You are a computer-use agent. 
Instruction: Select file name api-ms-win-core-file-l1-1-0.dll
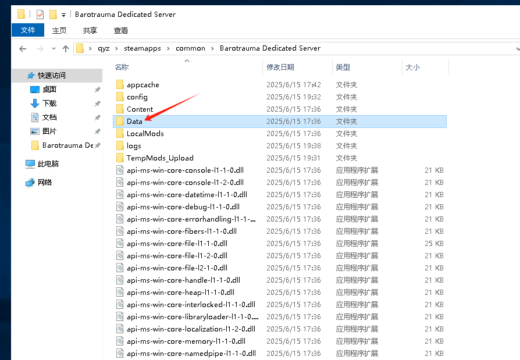(x=177, y=243)
